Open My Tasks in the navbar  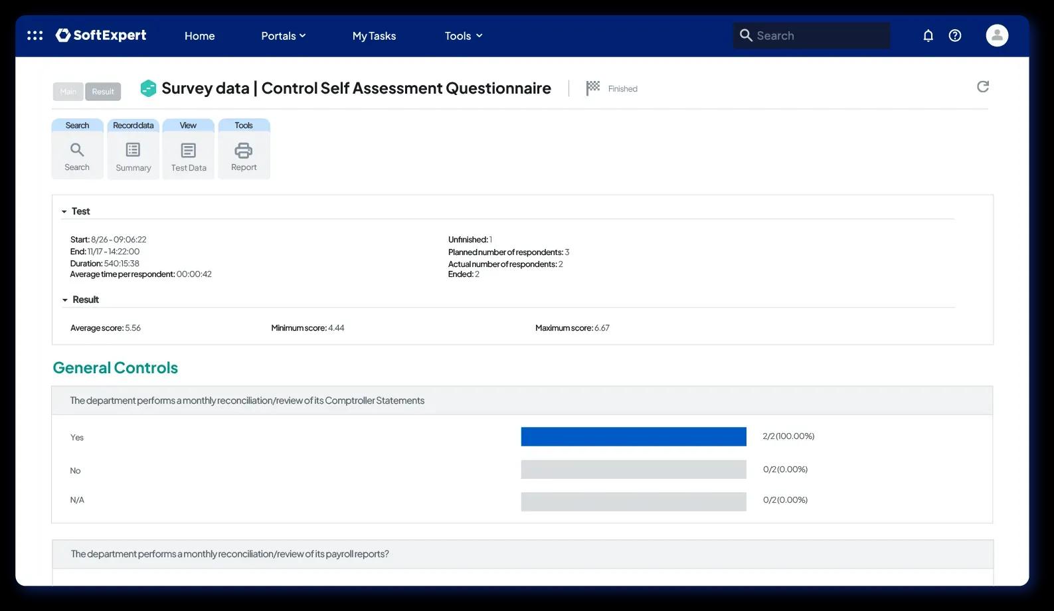click(374, 36)
